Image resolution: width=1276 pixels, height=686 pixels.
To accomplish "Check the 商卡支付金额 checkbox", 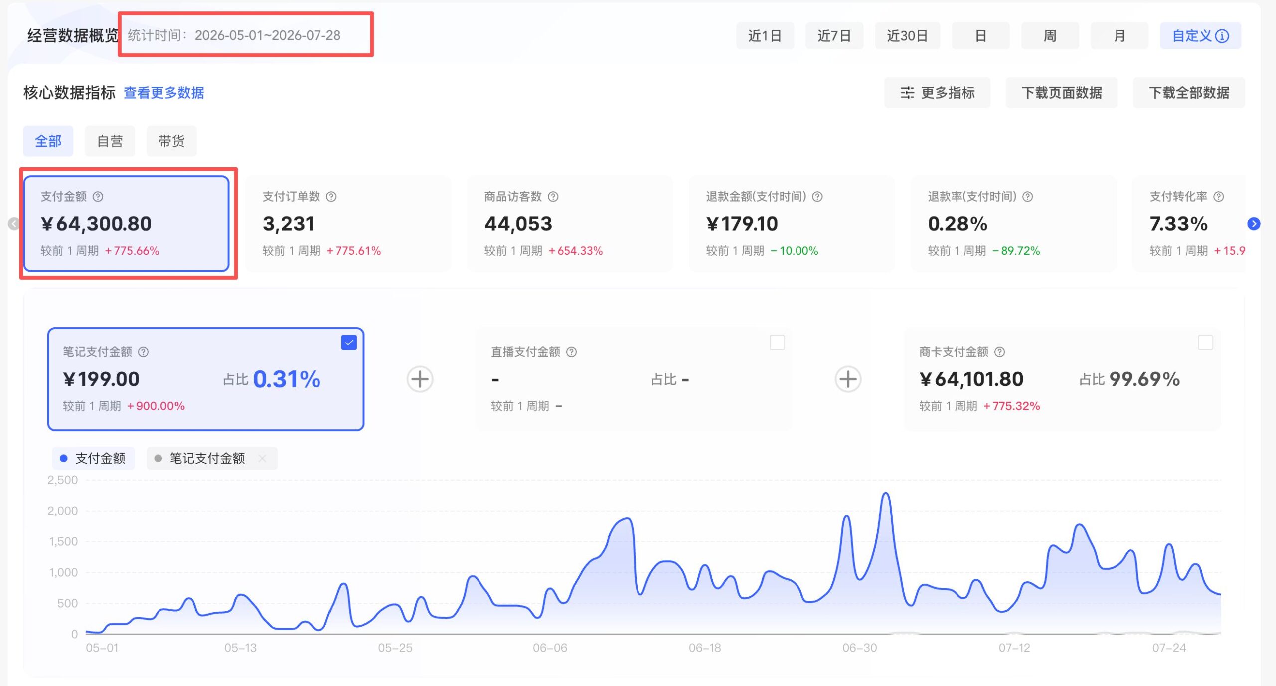I will pos(1205,343).
